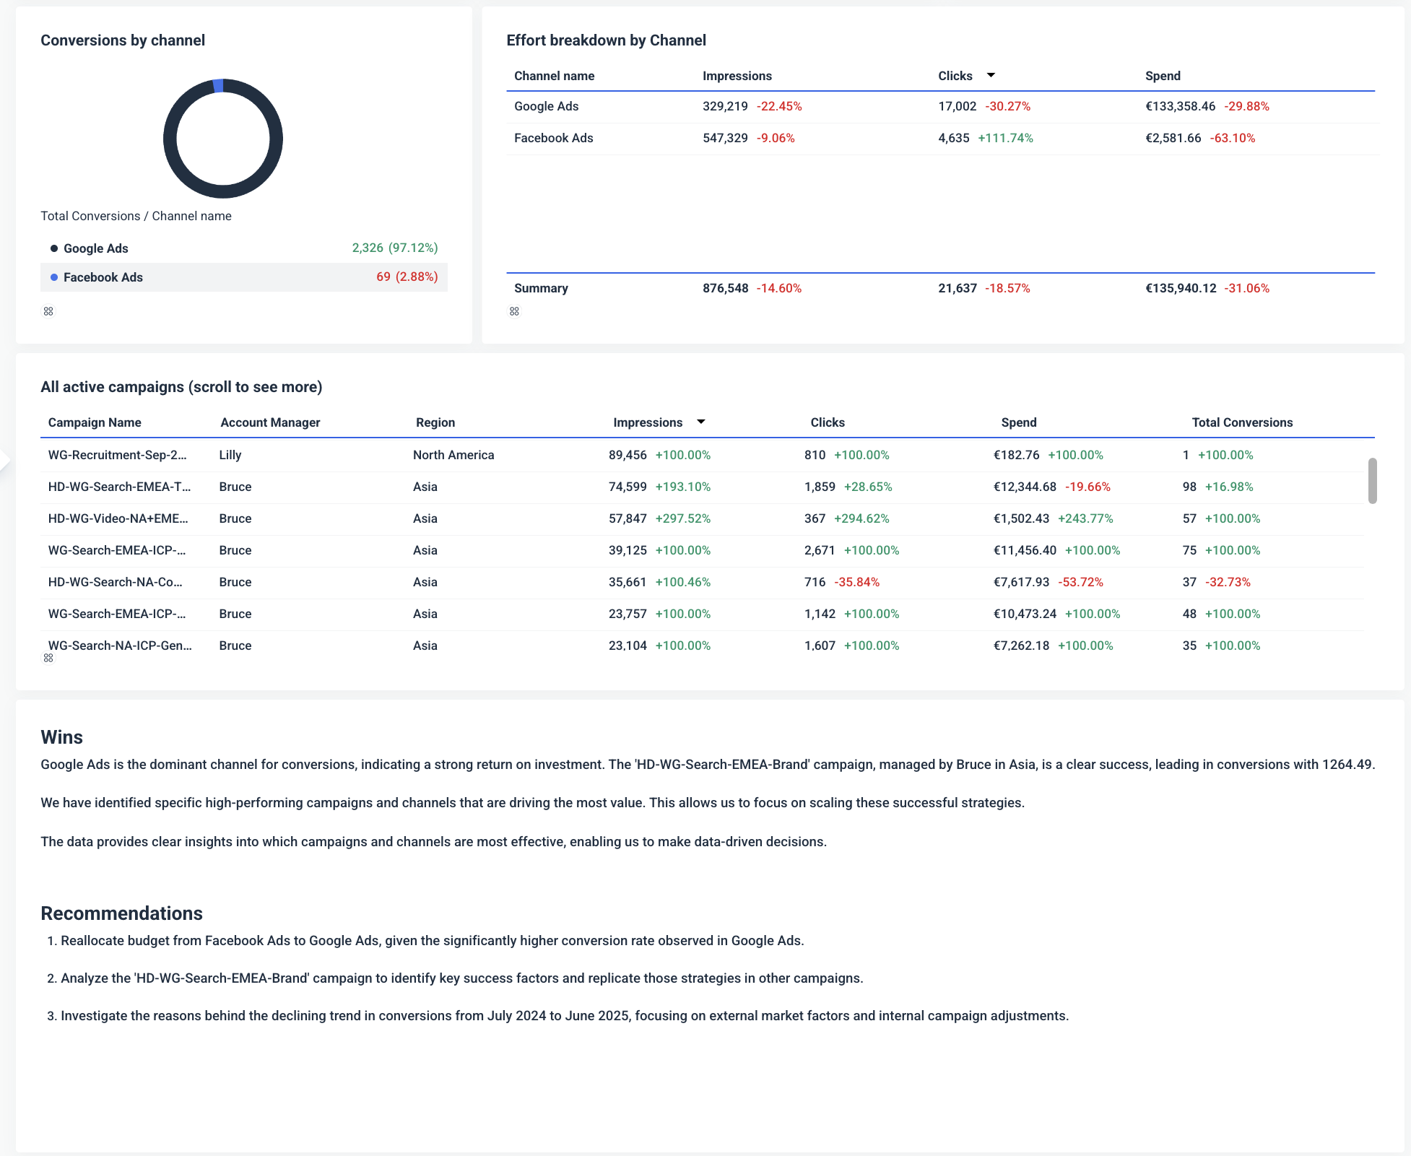Screen dimensions: 1411x1156
Task: Click the grid icon below the conversions donut chart
Action: (48, 311)
